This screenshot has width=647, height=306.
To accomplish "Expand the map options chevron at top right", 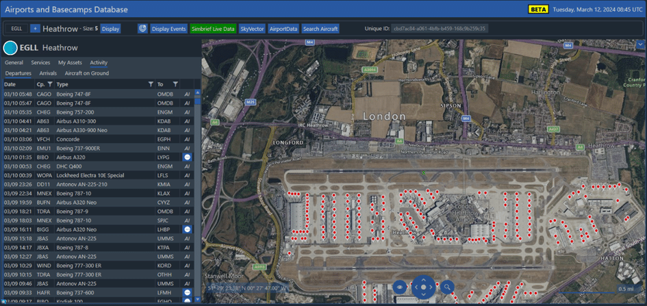I will pos(640,44).
